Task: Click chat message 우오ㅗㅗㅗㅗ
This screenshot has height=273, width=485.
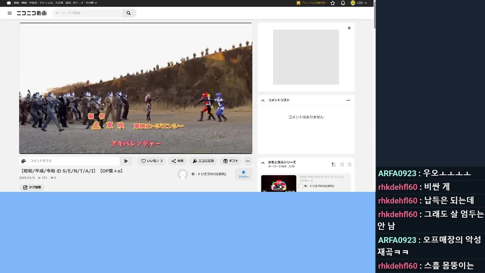Action: point(447,173)
